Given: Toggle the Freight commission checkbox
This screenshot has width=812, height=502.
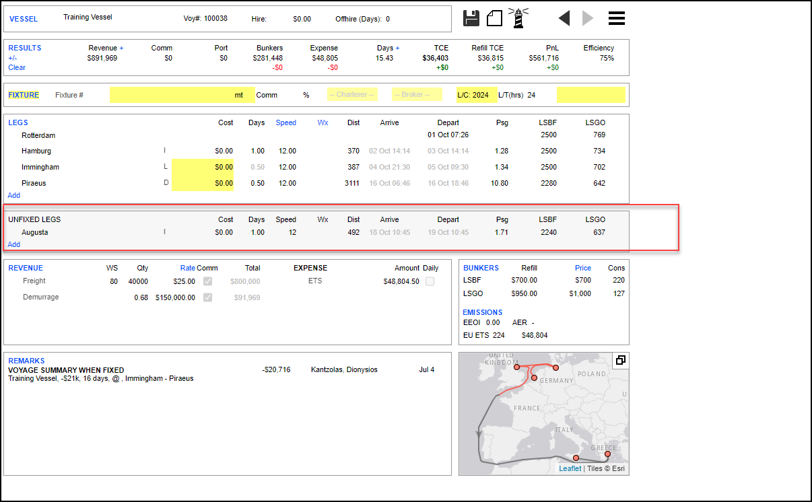Looking at the screenshot, I should (208, 281).
